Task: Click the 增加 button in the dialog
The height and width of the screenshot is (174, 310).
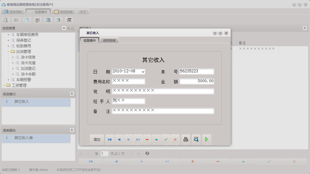Action: point(97,139)
